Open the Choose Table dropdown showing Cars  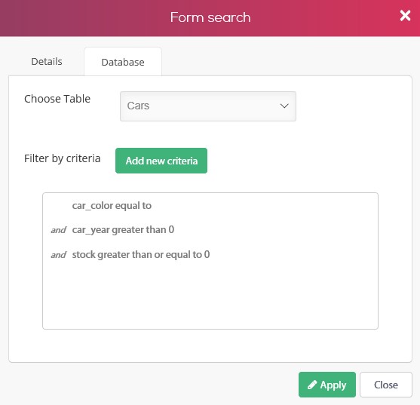[208, 106]
